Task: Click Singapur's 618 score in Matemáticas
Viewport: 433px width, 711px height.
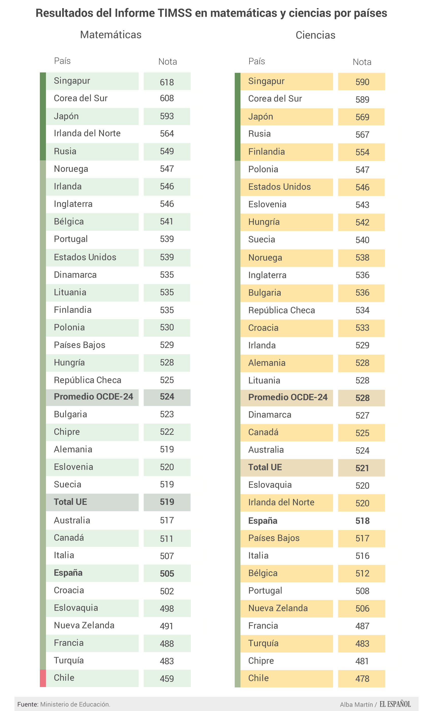Action: point(167,82)
